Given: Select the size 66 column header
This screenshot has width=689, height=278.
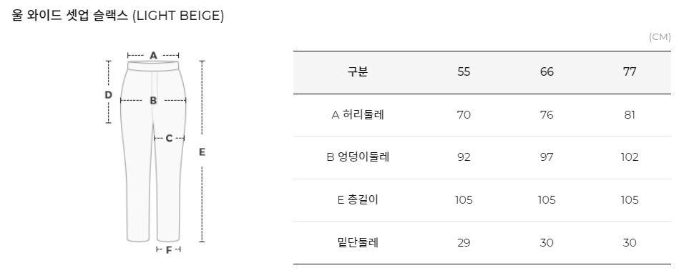Looking at the screenshot, I should pos(547,72).
